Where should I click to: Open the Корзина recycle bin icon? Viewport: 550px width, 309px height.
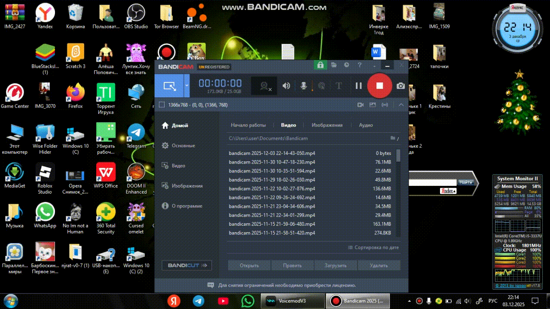point(76,16)
